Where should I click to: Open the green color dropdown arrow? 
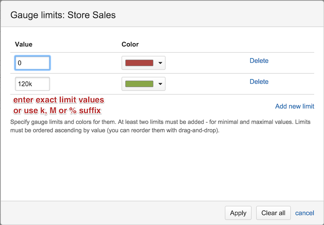tap(160, 84)
